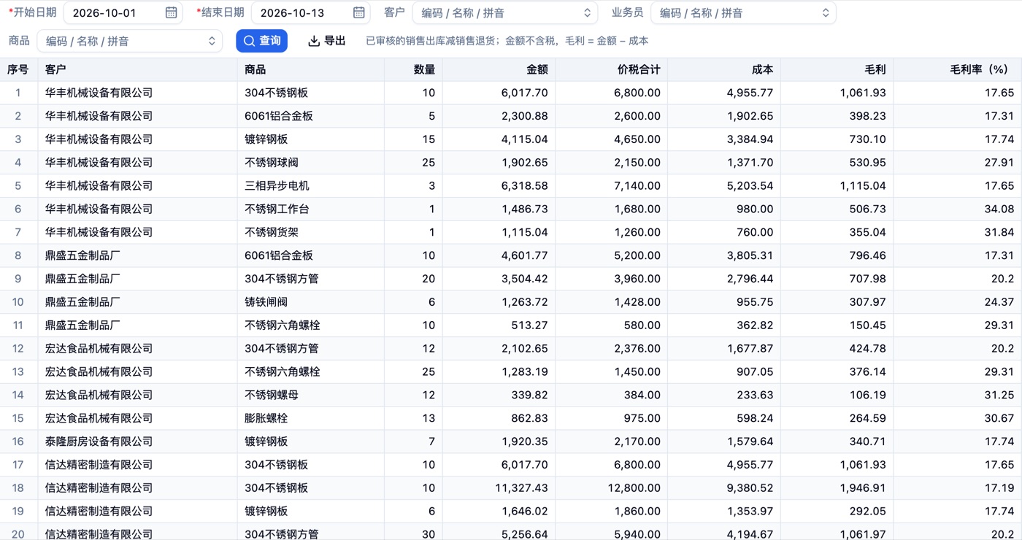This screenshot has width=1022, height=540.
Task: Expand the 业务员 salesperson dropdown
Action: pos(743,12)
